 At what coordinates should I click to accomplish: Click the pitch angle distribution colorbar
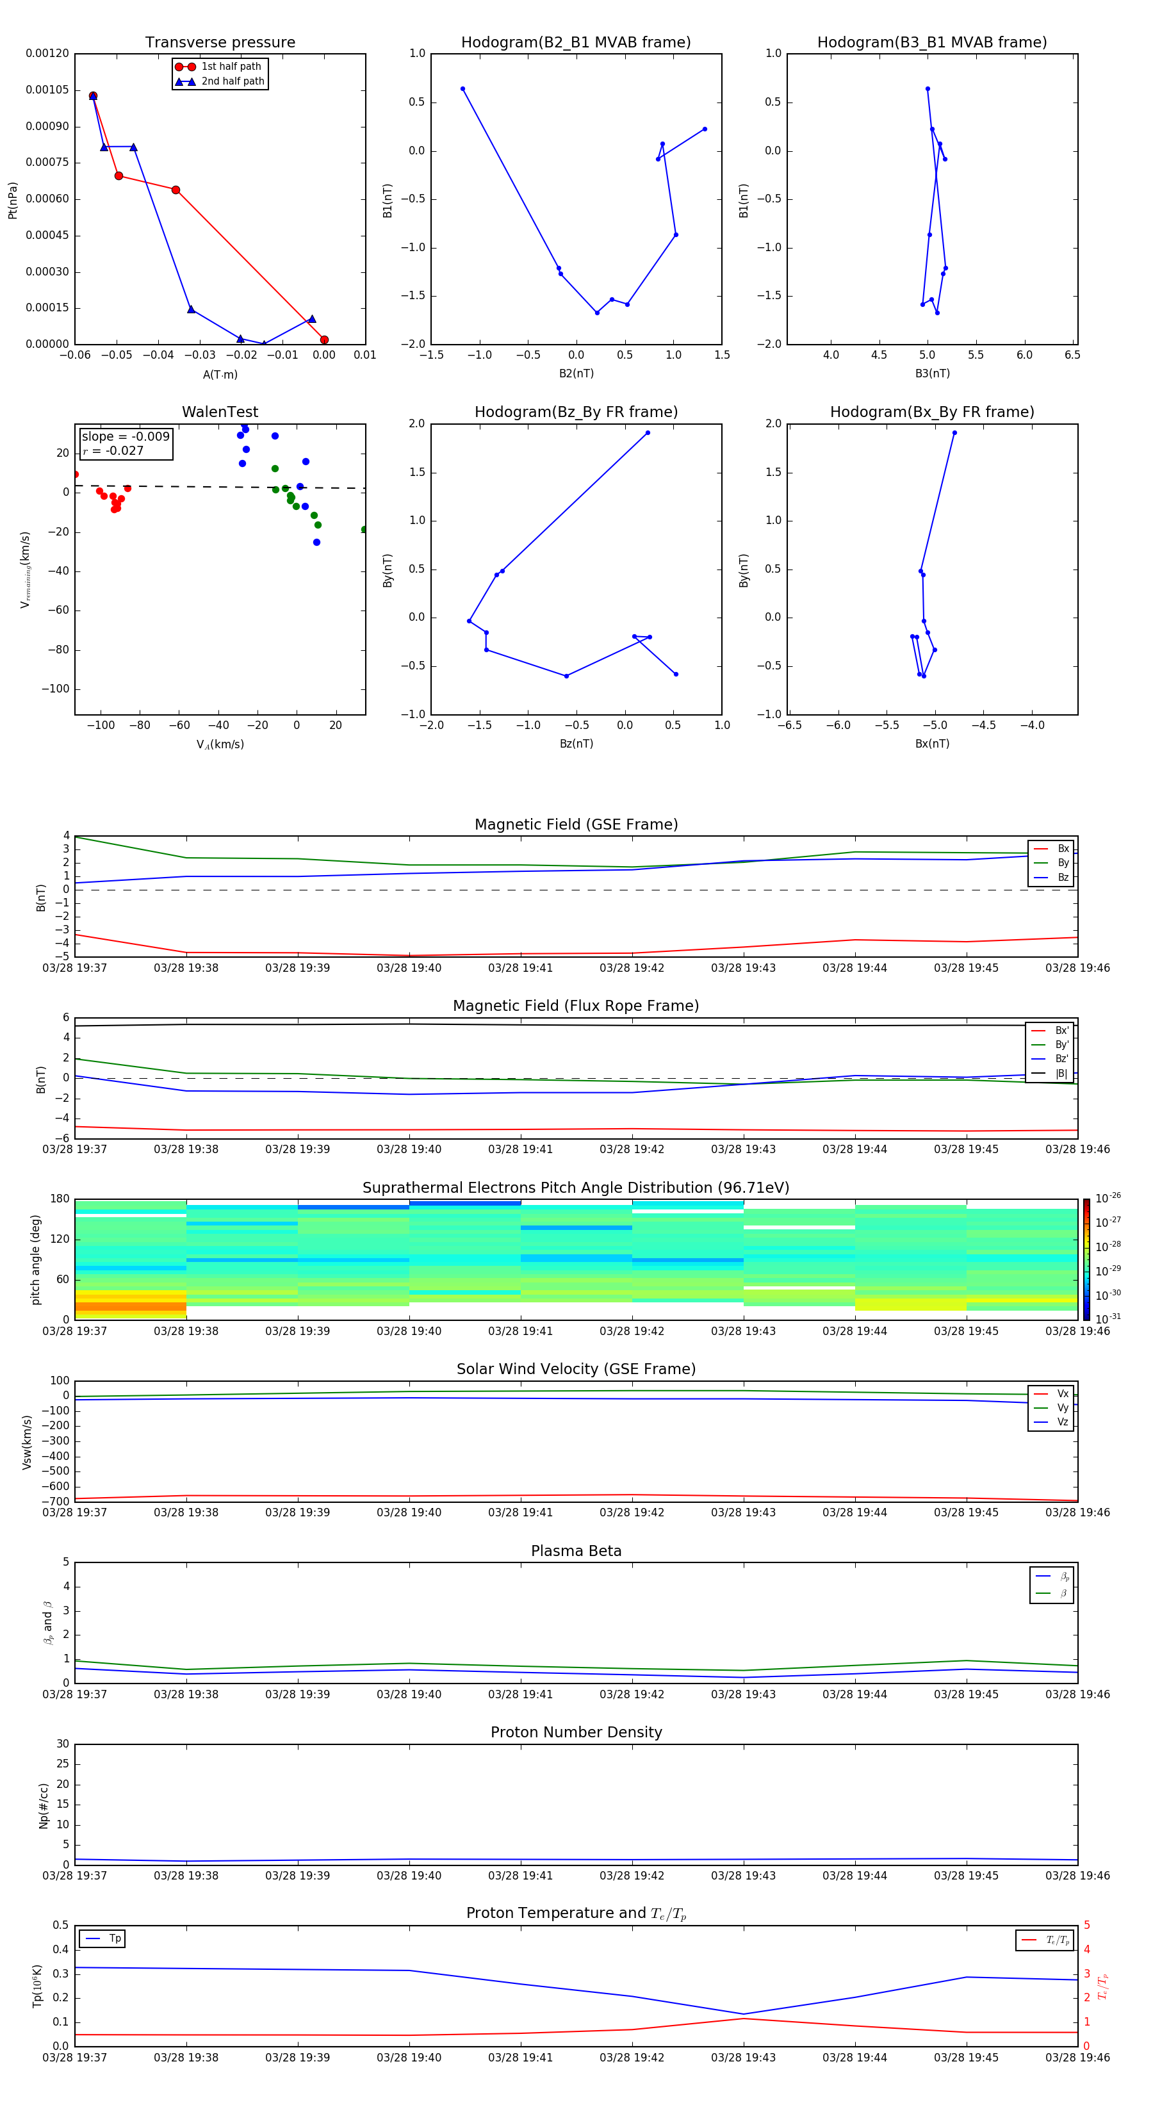[1086, 1259]
